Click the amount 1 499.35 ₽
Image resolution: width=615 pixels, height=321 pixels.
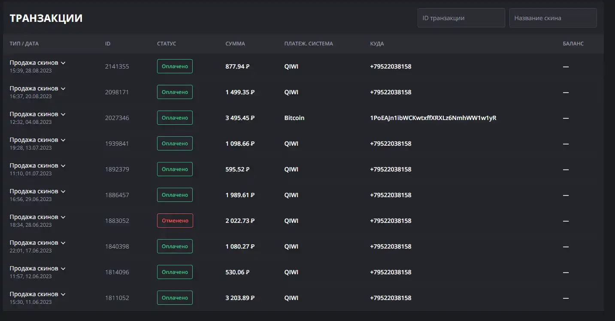pos(240,92)
